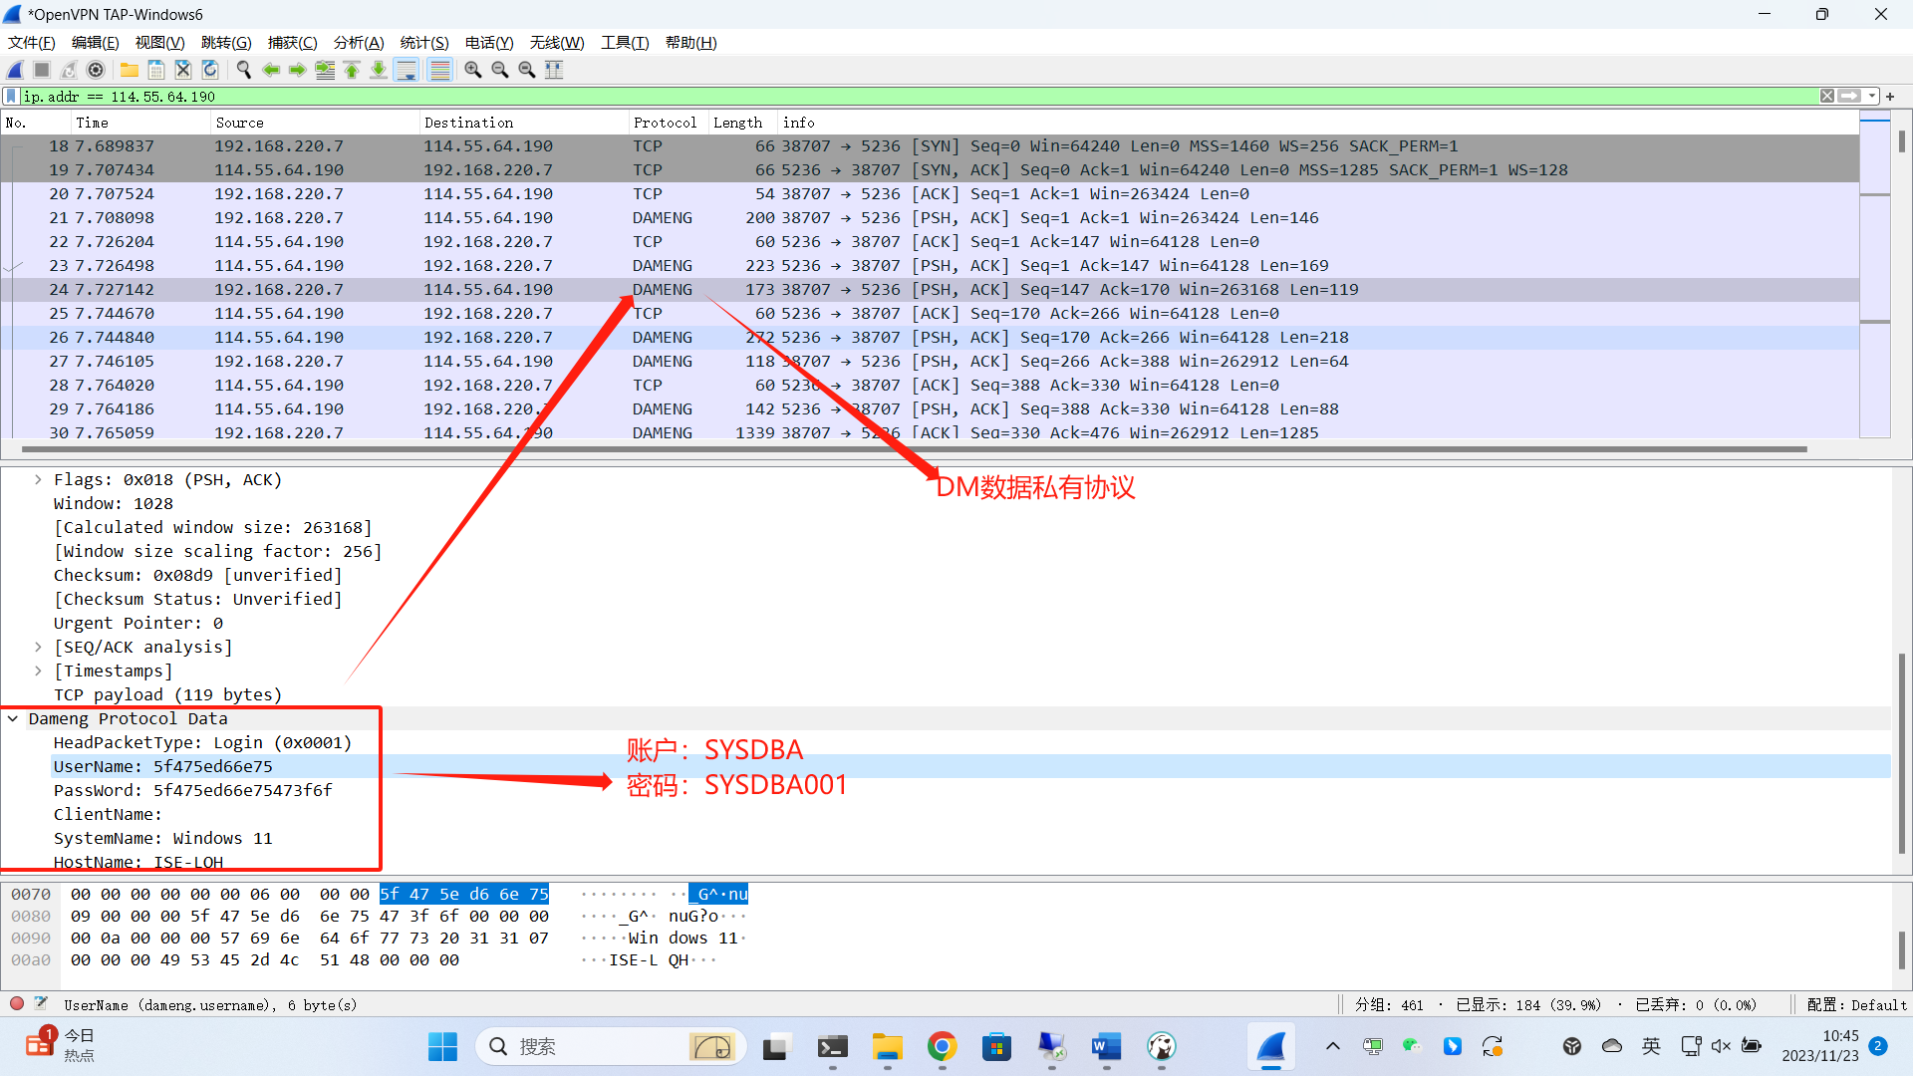Open the 视图(V) menu
This screenshot has height=1076, width=1913.
point(160,43)
